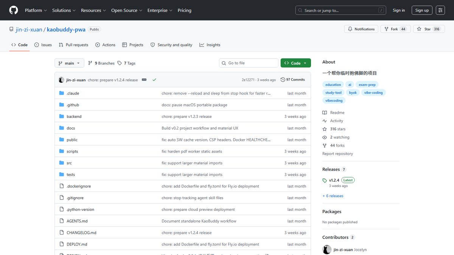Click the .dockerignore file icon

tap(62, 186)
